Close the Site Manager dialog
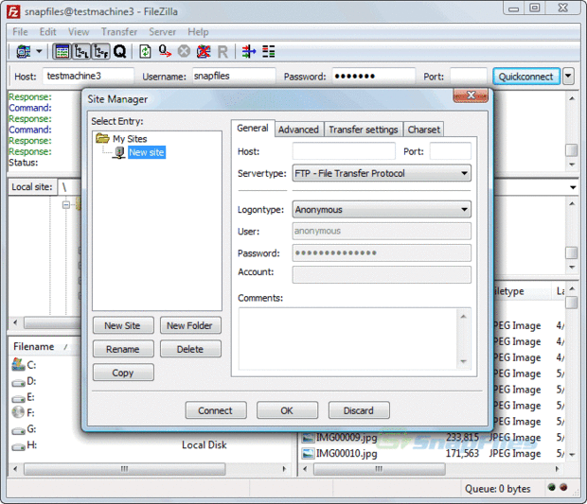The width and height of the screenshot is (587, 504). click(x=471, y=96)
